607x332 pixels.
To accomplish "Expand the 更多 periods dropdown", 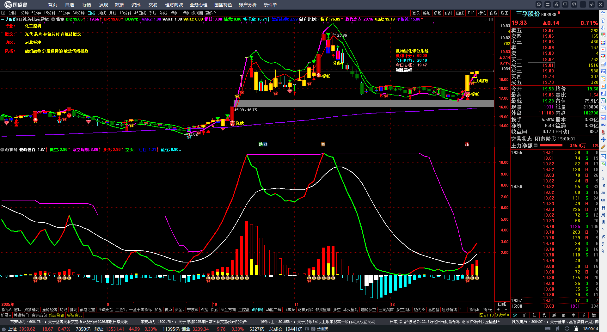I will pyautogui.click(x=211, y=13).
